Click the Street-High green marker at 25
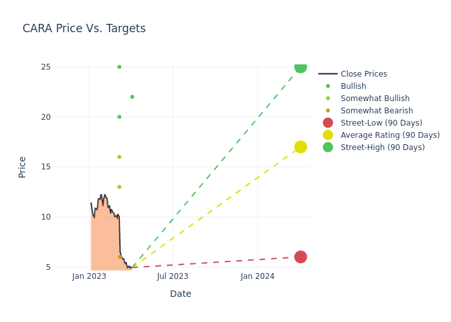This screenshot has width=451, height=322. [300, 67]
